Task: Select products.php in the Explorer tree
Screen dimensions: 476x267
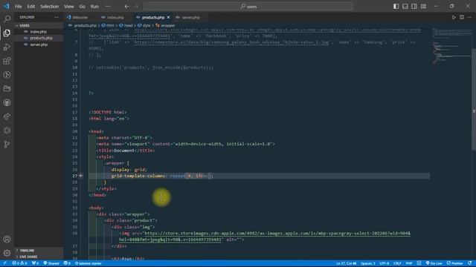Action: 41,38
